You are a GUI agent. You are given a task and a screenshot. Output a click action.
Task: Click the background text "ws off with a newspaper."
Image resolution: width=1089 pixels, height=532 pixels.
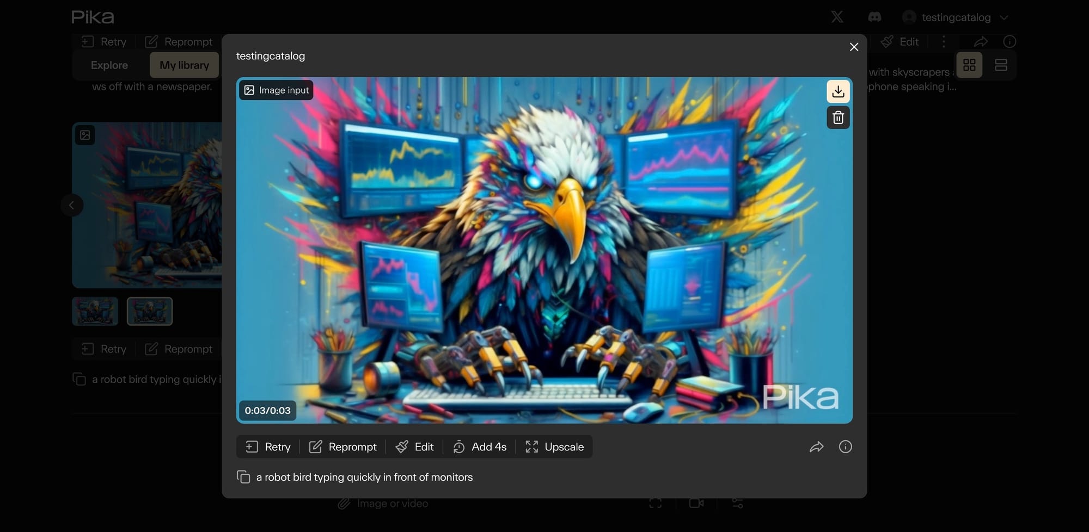coord(152,86)
